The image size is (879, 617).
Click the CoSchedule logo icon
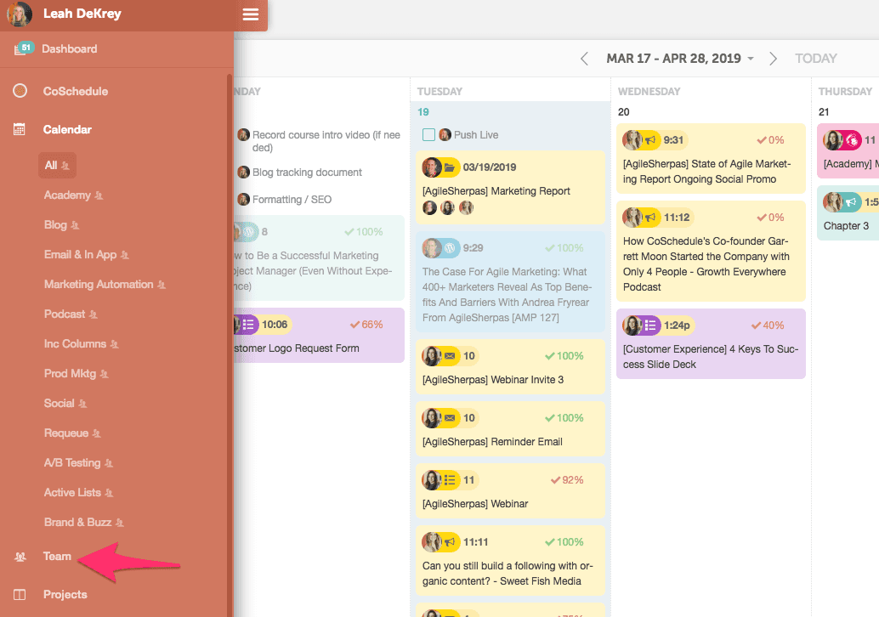click(x=20, y=91)
